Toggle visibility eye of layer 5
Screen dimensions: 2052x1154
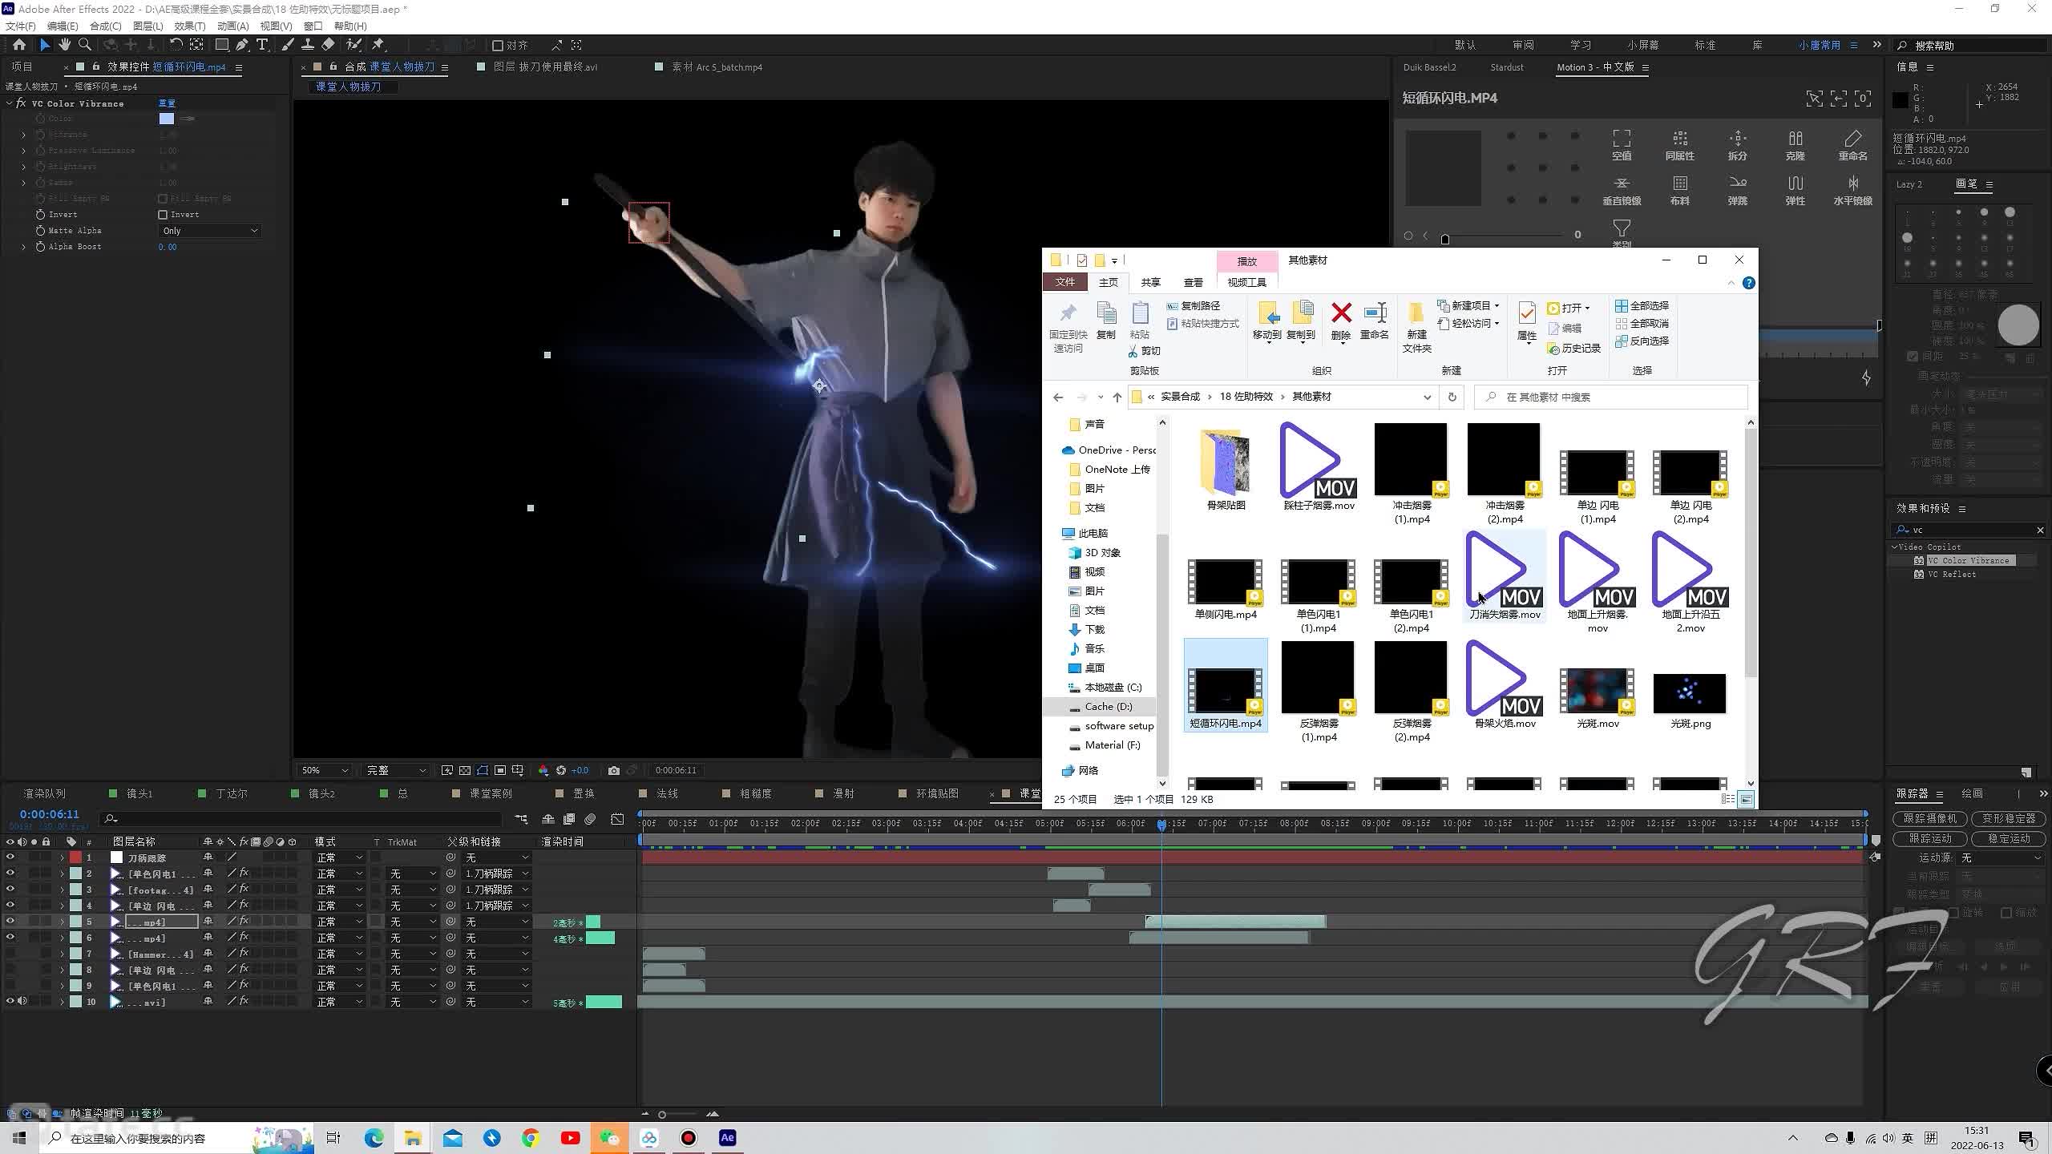[10, 921]
